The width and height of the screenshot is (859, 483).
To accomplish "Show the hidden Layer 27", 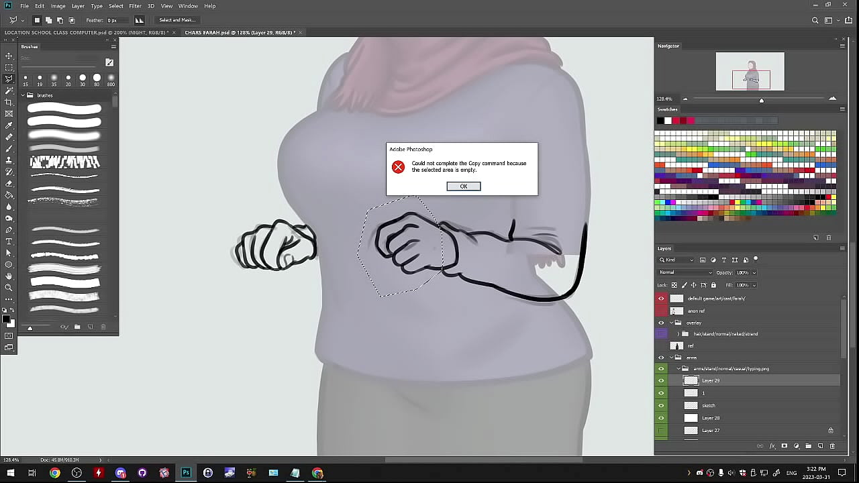I will click(x=661, y=431).
